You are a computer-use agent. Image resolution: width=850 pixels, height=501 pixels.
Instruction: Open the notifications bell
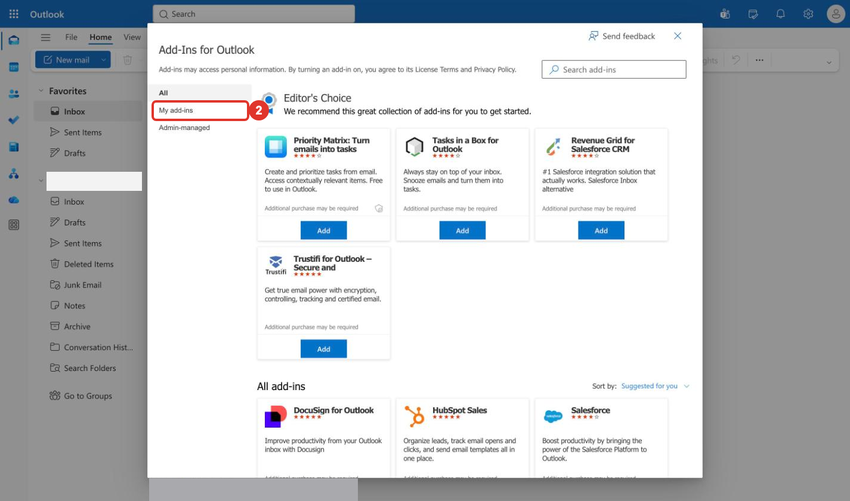point(780,14)
